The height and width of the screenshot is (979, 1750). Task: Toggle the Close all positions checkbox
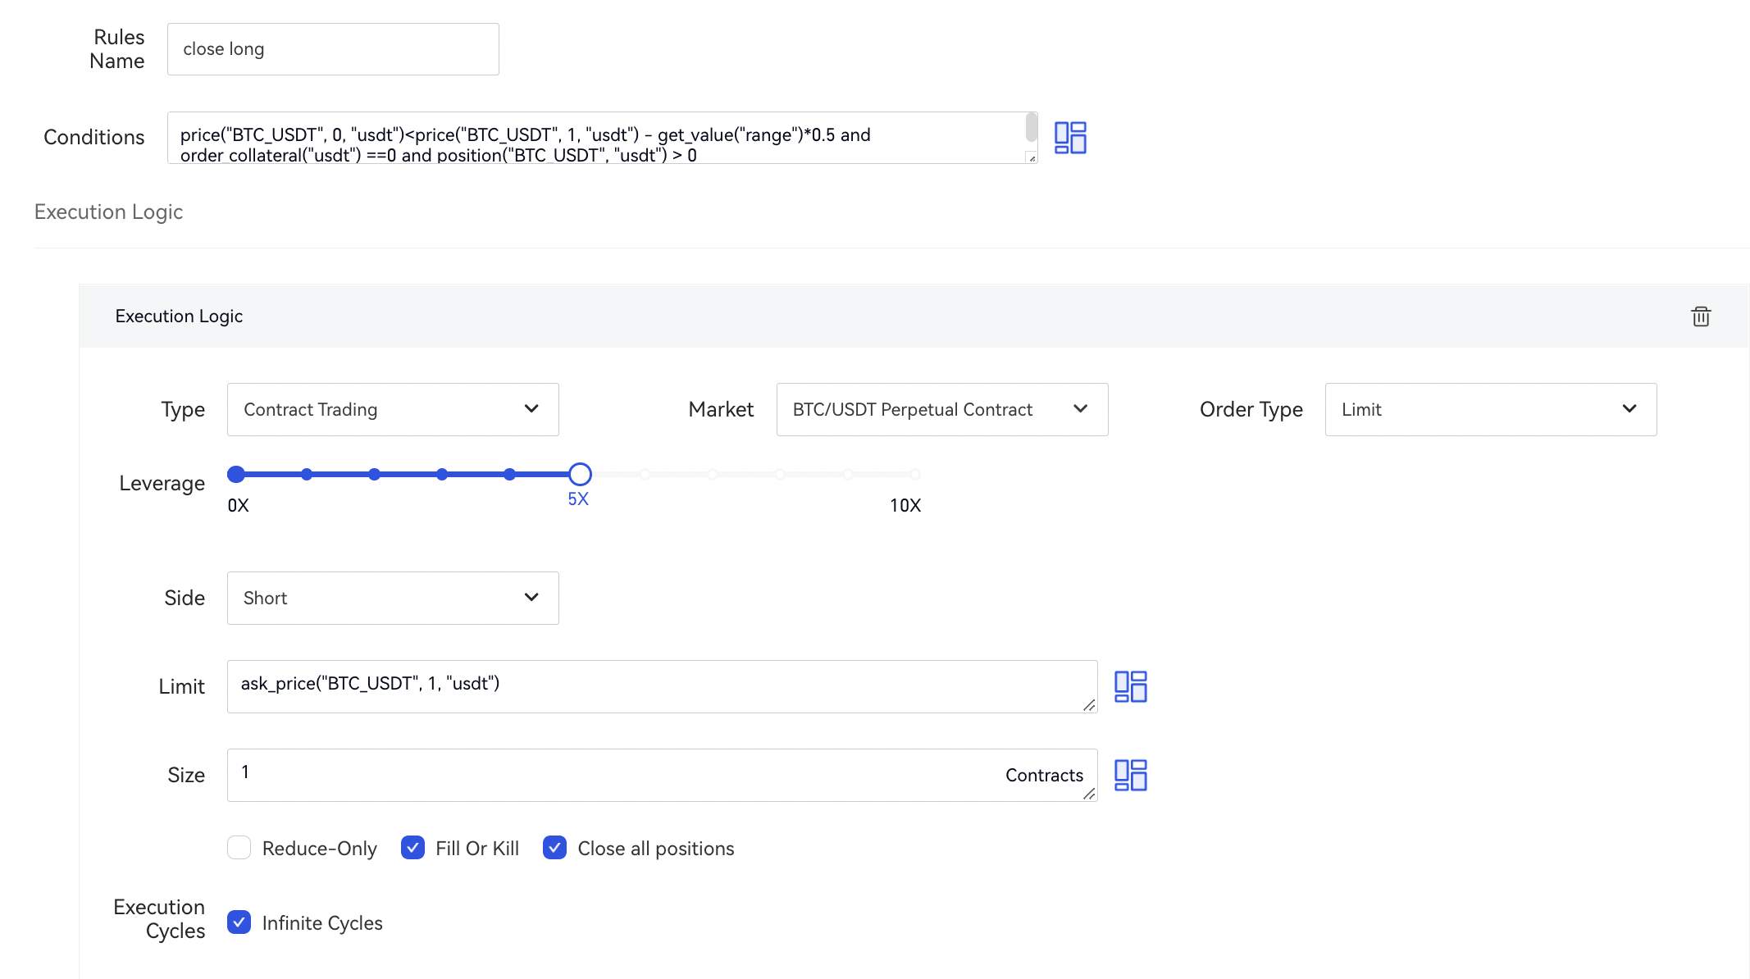554,848
